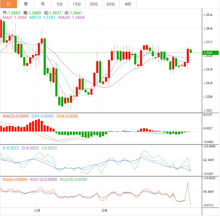Click the open price 开:1.3663 value

point(11,13)
